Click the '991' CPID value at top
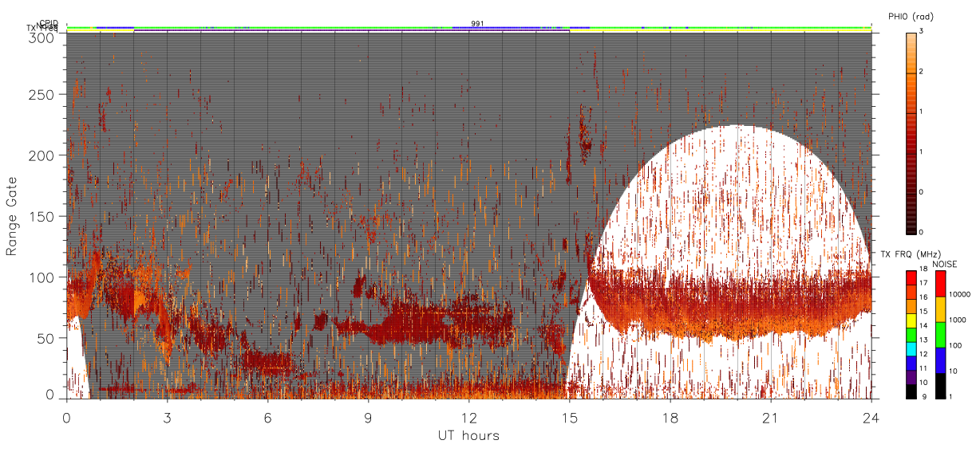 [477, 24]
